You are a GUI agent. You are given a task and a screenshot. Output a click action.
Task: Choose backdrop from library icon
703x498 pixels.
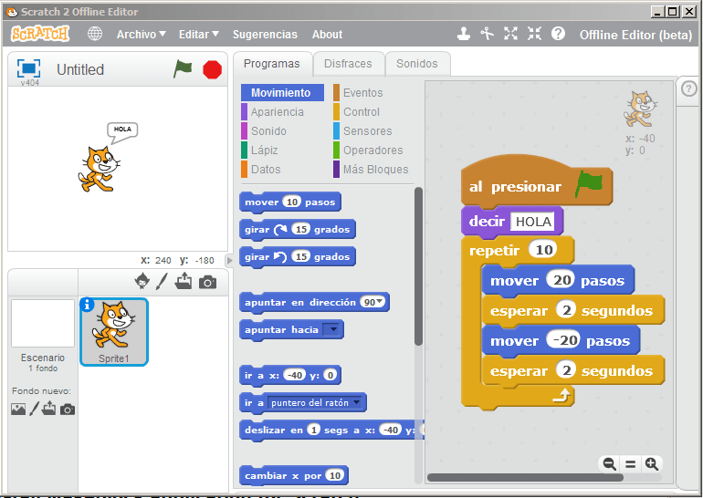coord(18,409)
